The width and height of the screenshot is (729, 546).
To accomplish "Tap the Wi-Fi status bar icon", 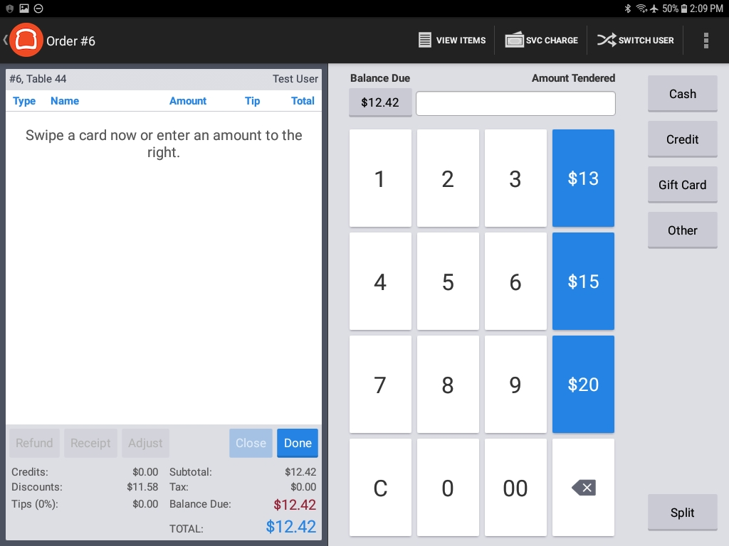I will point(641,9).
